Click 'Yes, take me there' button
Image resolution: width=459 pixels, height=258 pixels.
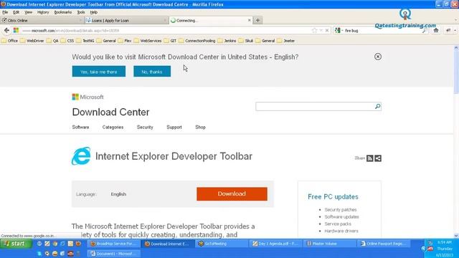(x=99, y=72)
